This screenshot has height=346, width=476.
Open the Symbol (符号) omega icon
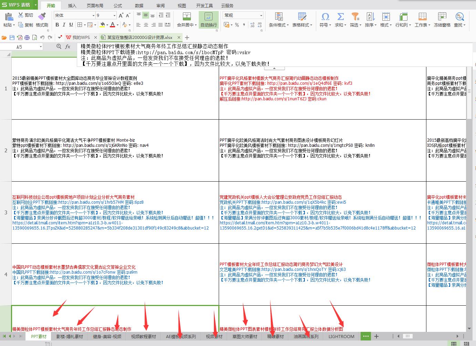[x=325, y=17]
